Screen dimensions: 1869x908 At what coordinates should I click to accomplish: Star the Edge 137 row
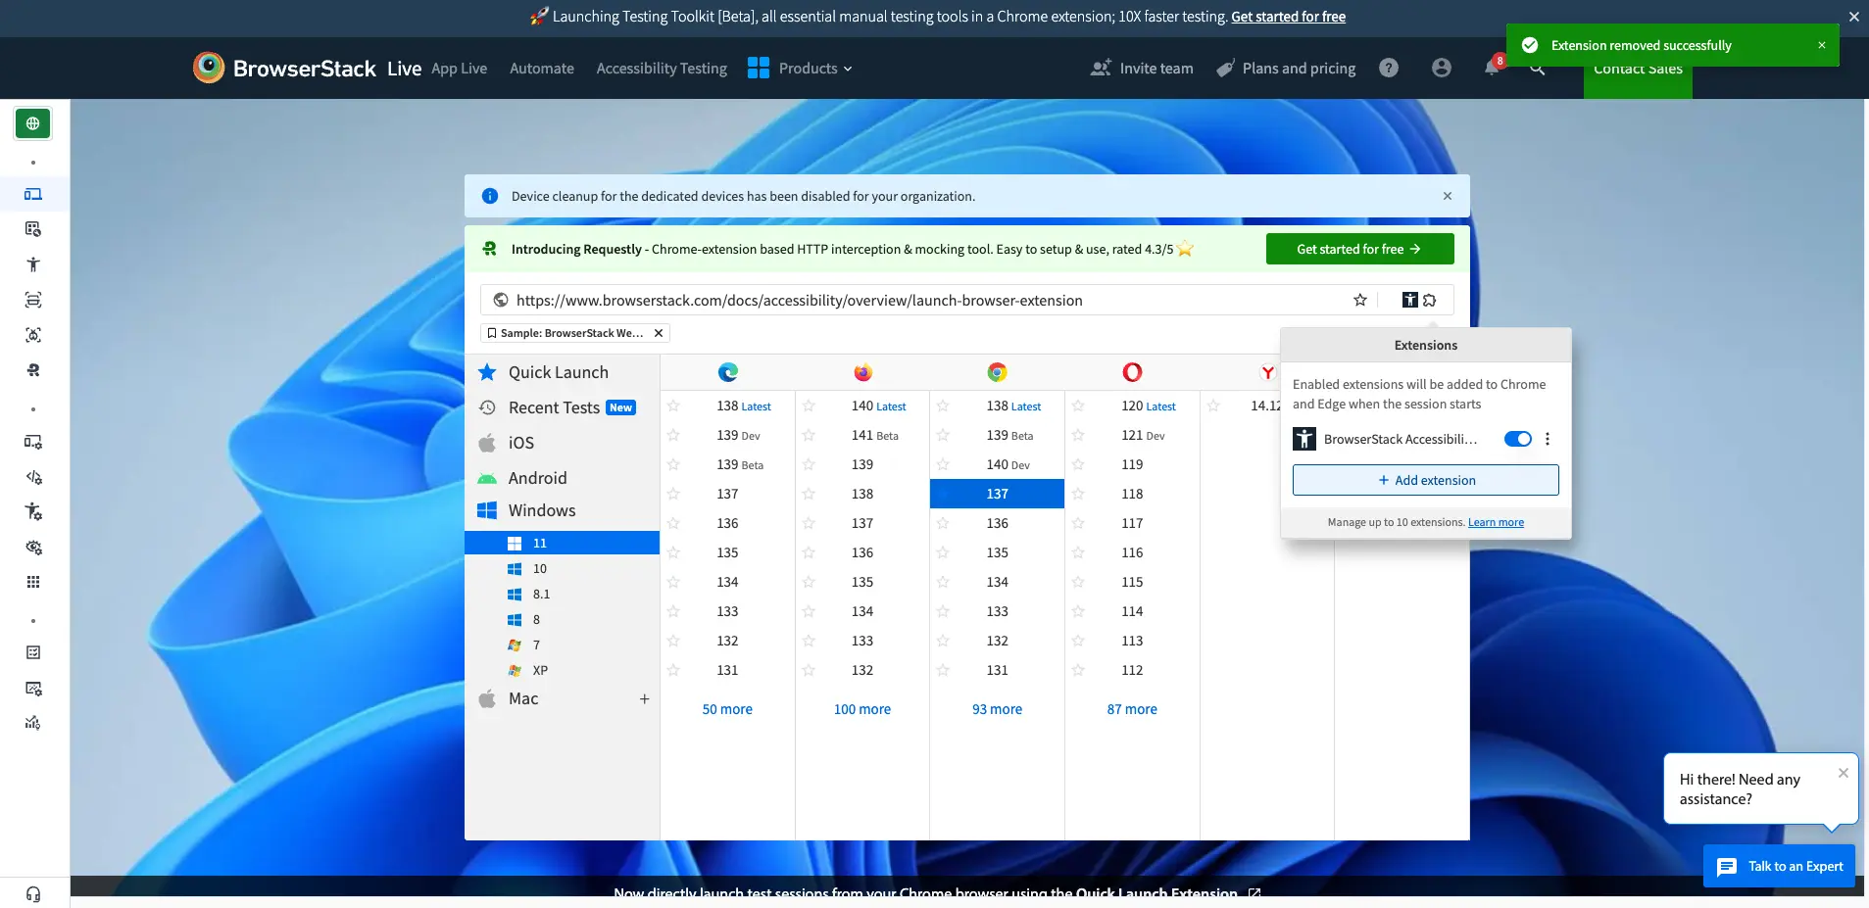click(673, 494)
